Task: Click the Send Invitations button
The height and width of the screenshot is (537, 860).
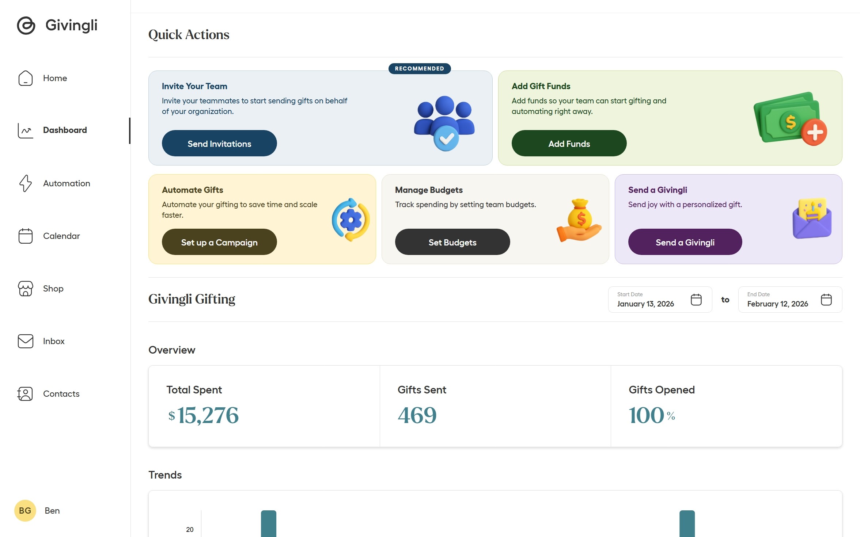Action: 219,143
